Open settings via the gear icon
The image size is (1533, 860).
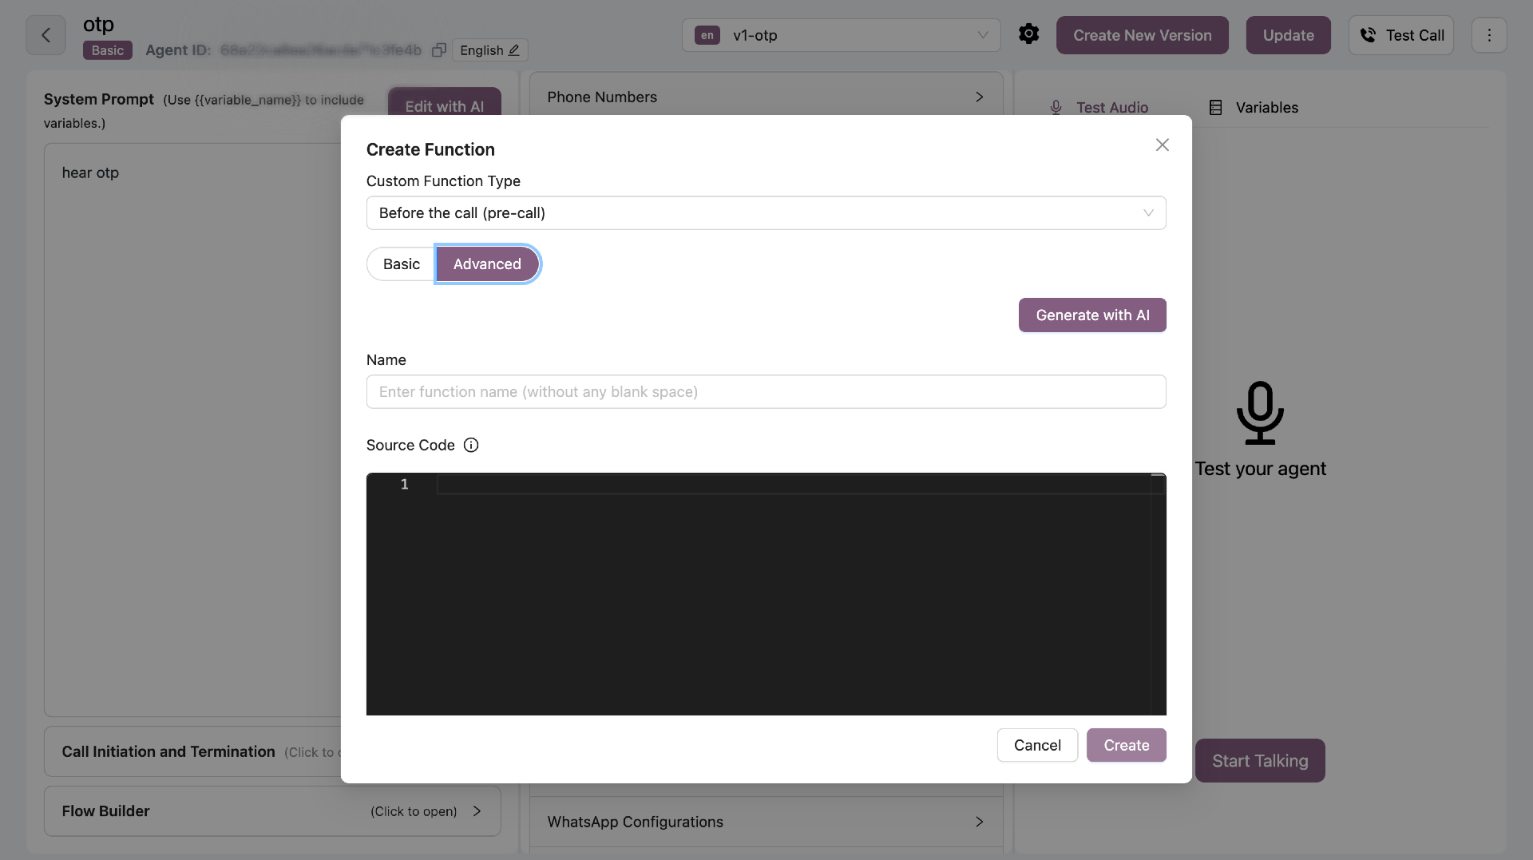point(1028,34)
